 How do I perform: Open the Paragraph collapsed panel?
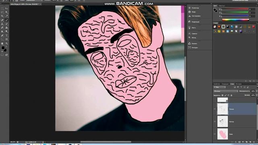[192, 37]
